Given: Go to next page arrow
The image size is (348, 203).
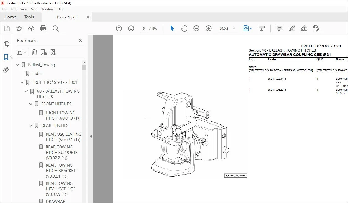Looking at the screenshot, I should click(x=131, y=28).
